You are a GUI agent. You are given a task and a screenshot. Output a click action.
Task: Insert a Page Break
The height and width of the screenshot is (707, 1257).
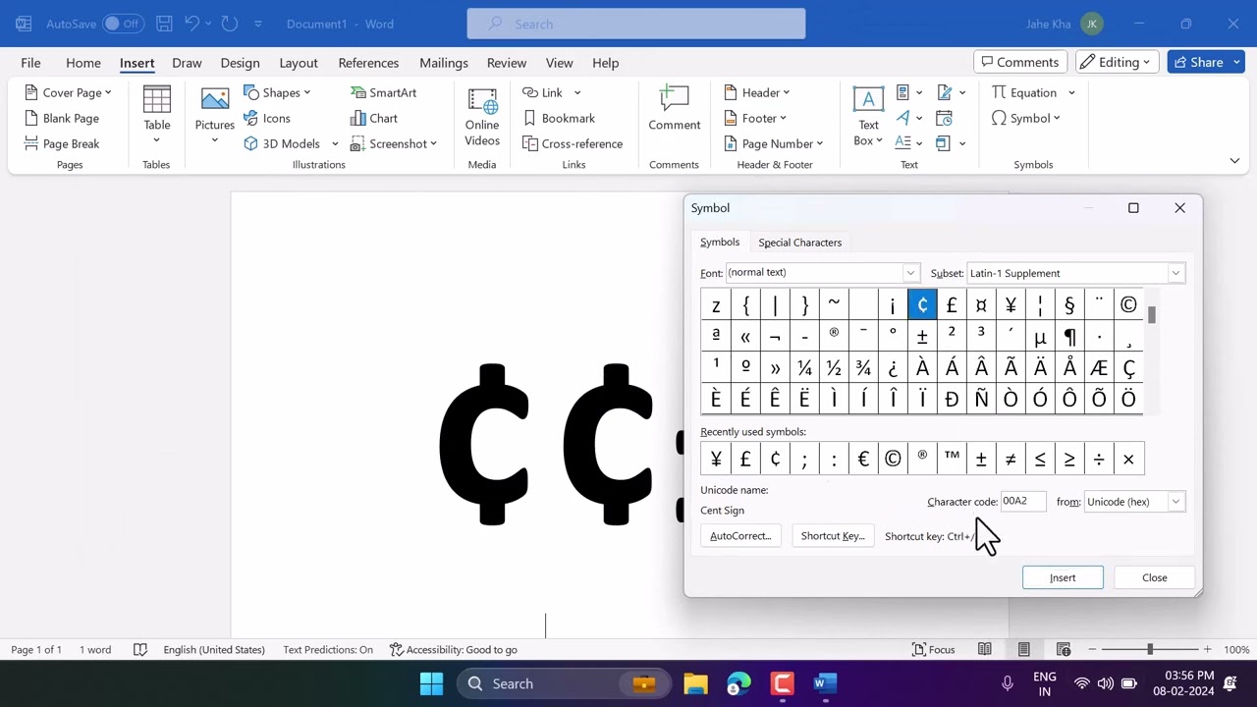(x=62, y=143)
